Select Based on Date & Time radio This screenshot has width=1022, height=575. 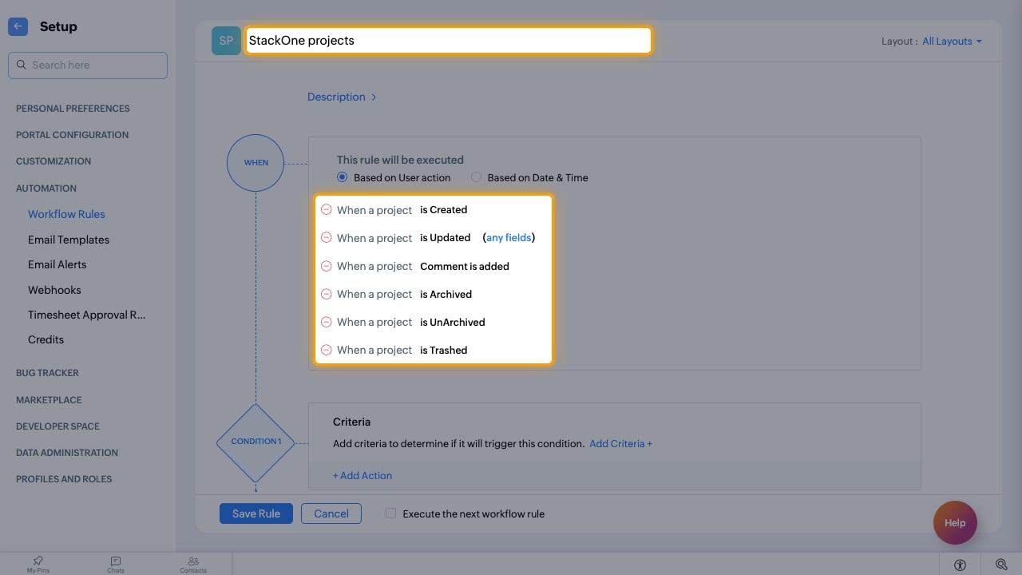[x=477, y=177]
